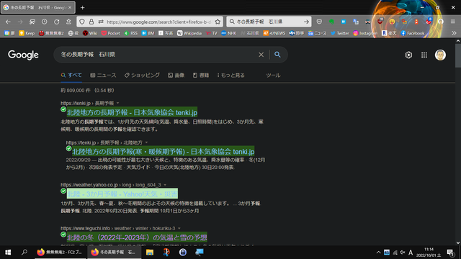
Task: Open the yellow emoji extension icon
Action: point(392,22)
